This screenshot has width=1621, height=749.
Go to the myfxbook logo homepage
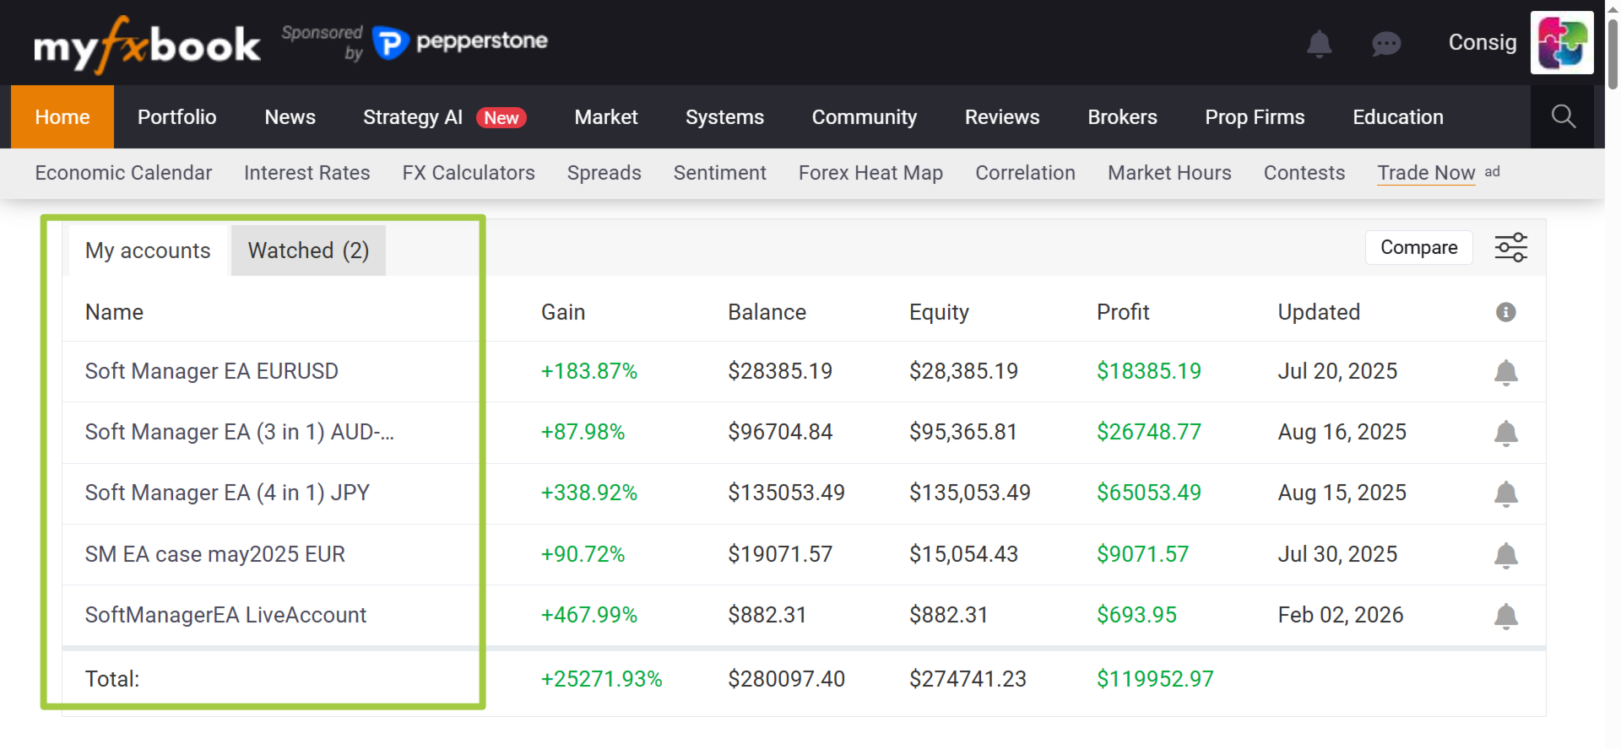pyautogui.click(x=147, y=45)
